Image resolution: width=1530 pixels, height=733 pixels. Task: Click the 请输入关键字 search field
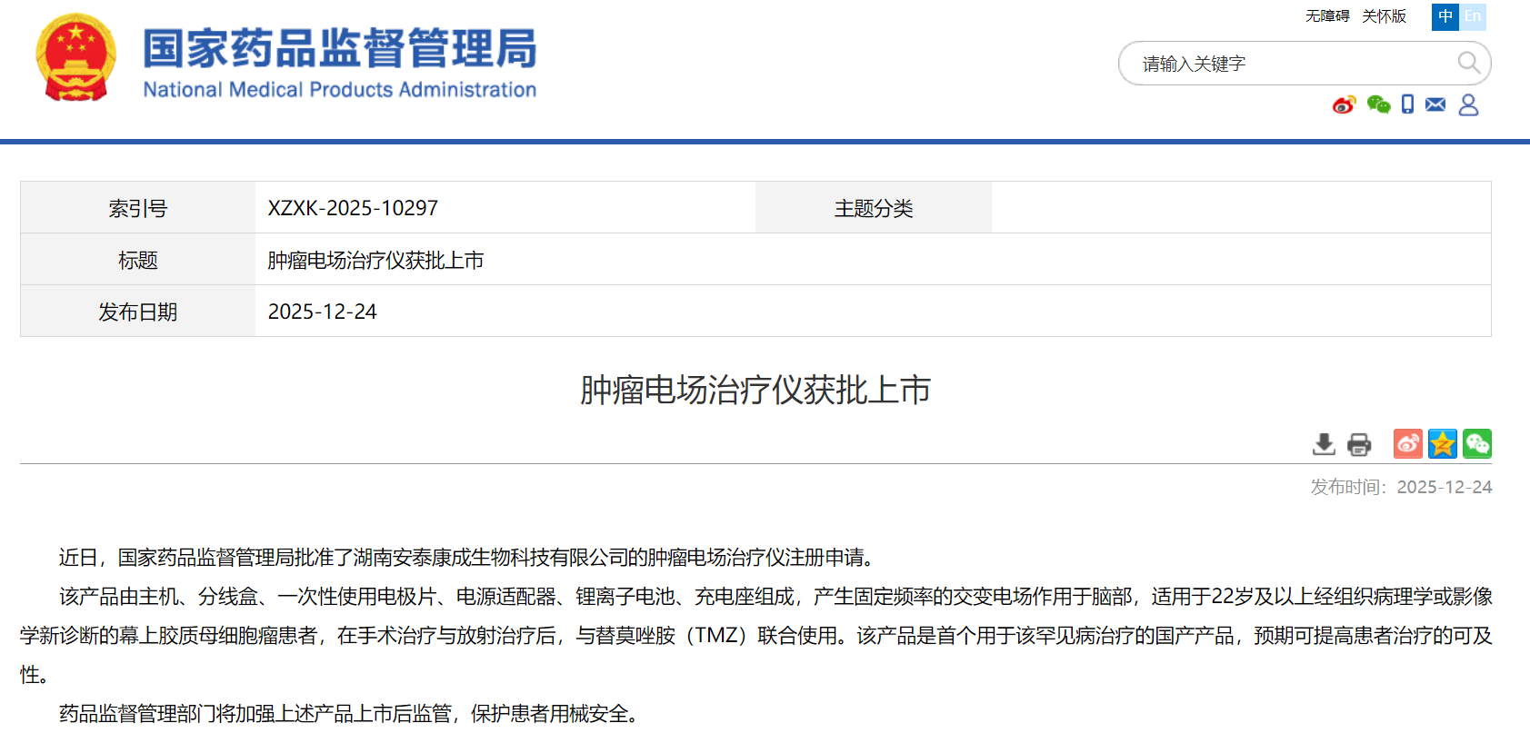point(1291,64)
